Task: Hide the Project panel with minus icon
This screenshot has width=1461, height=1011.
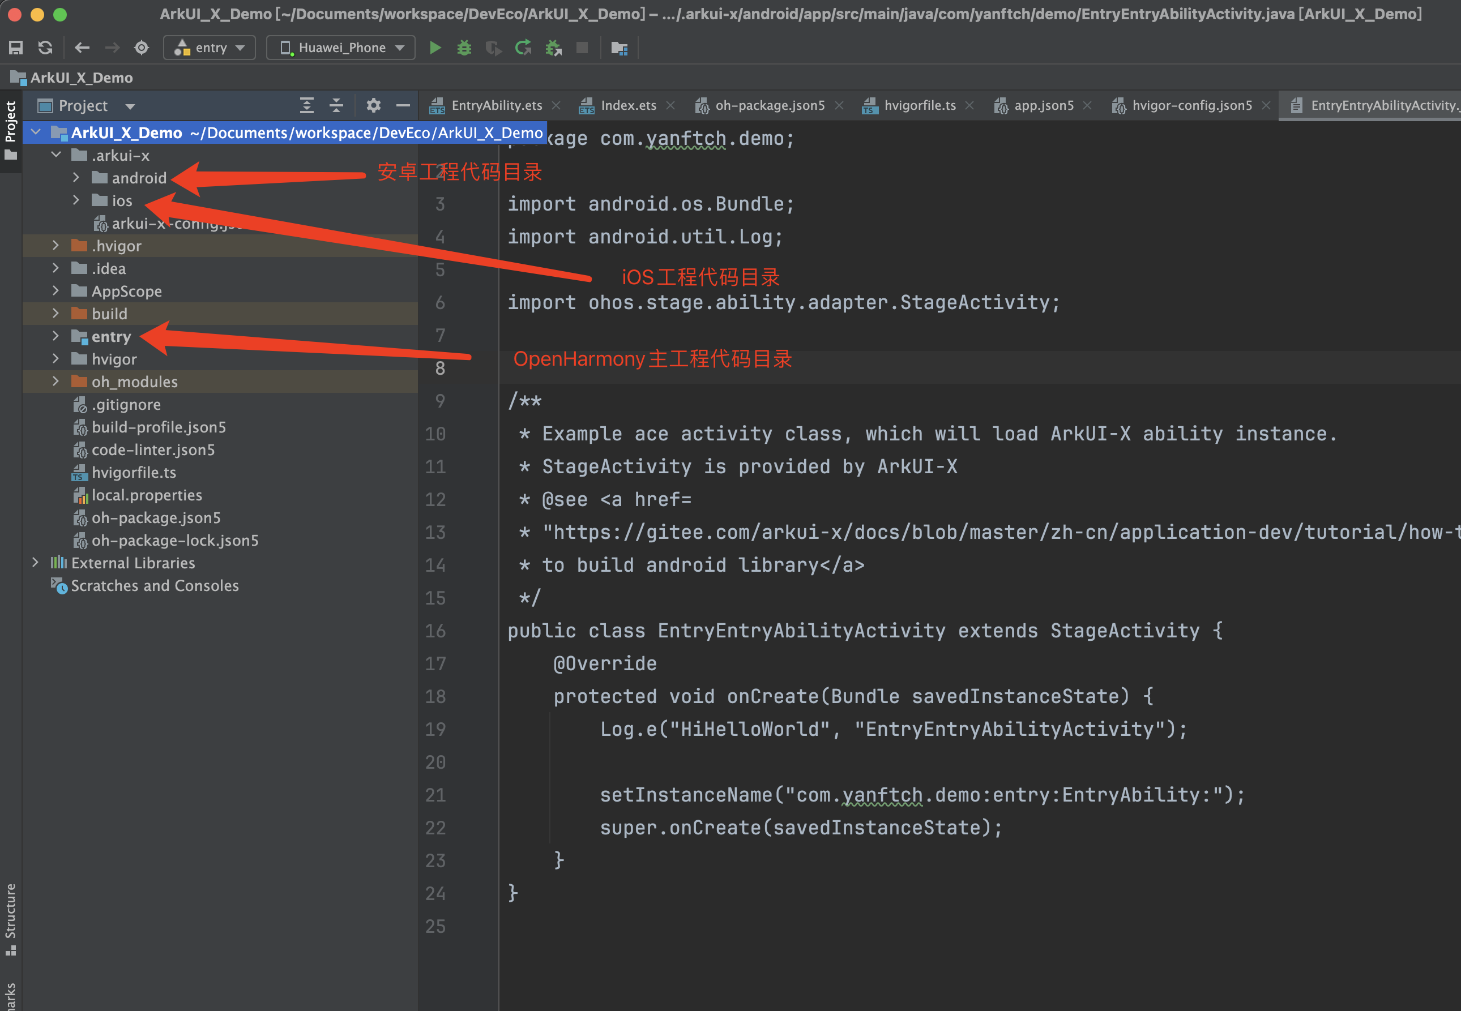Action: click(x=403, y=106)
